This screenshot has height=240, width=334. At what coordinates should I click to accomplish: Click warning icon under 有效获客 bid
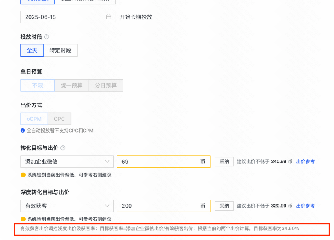pyautogui.click(x=23, y=219)
